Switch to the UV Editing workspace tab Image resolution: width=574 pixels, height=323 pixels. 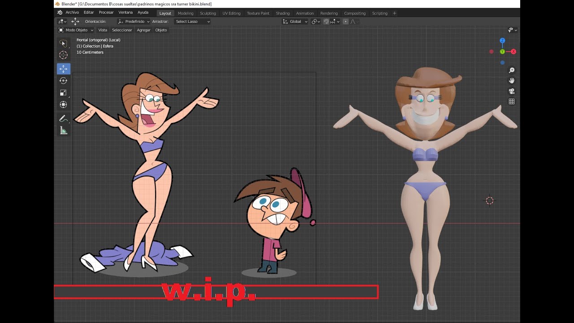click(x=231, y=13)
